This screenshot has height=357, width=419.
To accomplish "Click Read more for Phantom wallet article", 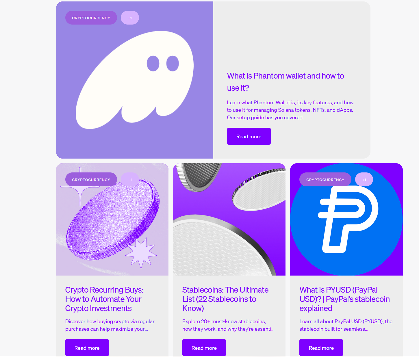I will pos(249,136).
